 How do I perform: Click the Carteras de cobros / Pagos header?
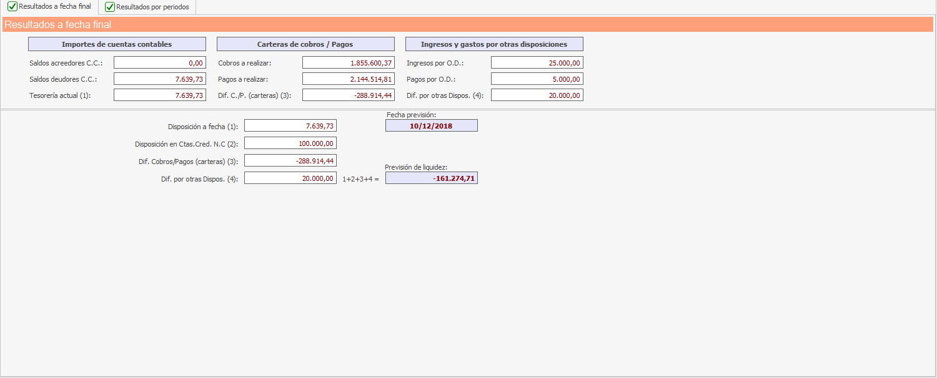point(305,44)
